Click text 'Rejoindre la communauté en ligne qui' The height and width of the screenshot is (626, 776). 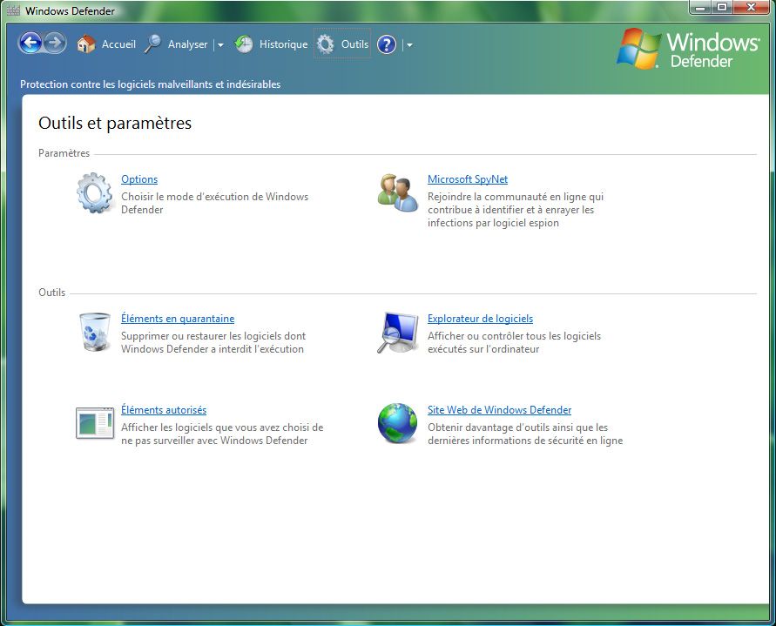(516, 197)
